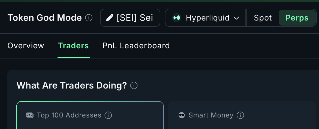Select the Perps market toggle

coord(297,18)
